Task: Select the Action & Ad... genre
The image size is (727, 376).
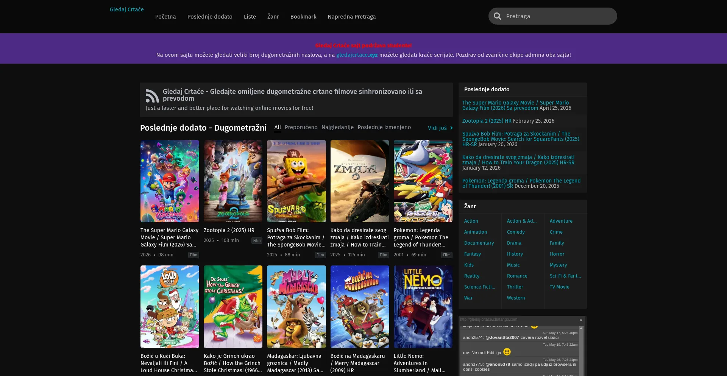Action: [x=522, y=221]
